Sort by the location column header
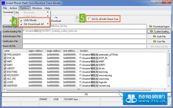This screenshot has height=108, width=173. [122, 51]
